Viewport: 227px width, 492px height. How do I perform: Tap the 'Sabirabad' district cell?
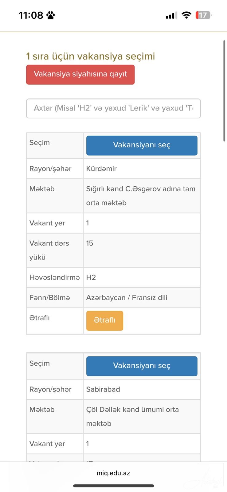click(103, 389)
